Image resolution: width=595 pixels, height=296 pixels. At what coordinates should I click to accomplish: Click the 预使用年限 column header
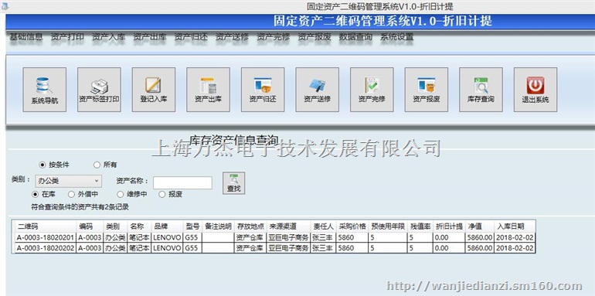[388, 226]
